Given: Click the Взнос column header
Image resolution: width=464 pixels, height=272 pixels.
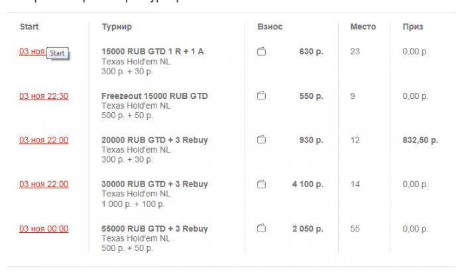Looking at the screenshot, I should click(270, 27).
